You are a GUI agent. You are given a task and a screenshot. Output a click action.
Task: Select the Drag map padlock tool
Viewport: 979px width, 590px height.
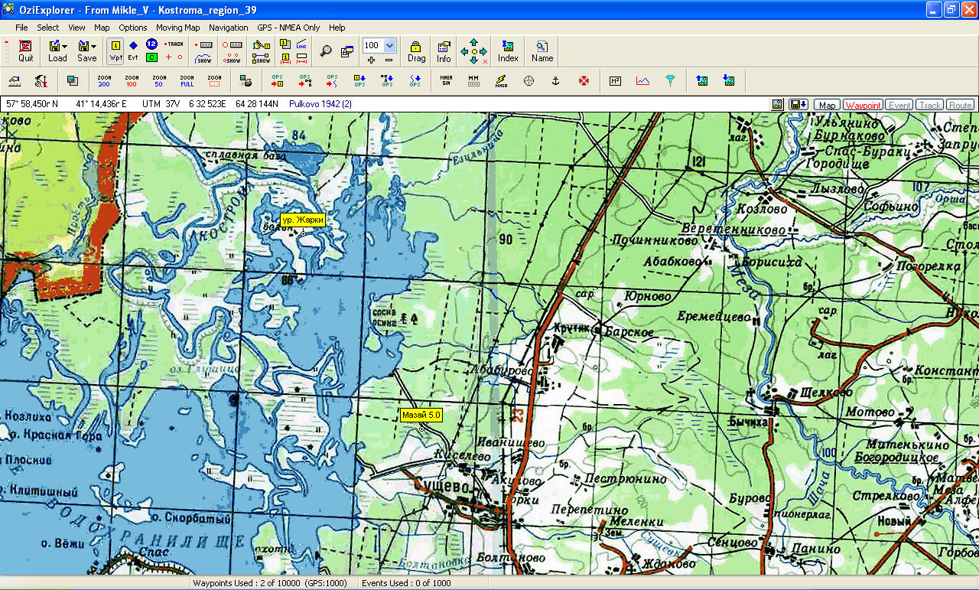(416, 51)
